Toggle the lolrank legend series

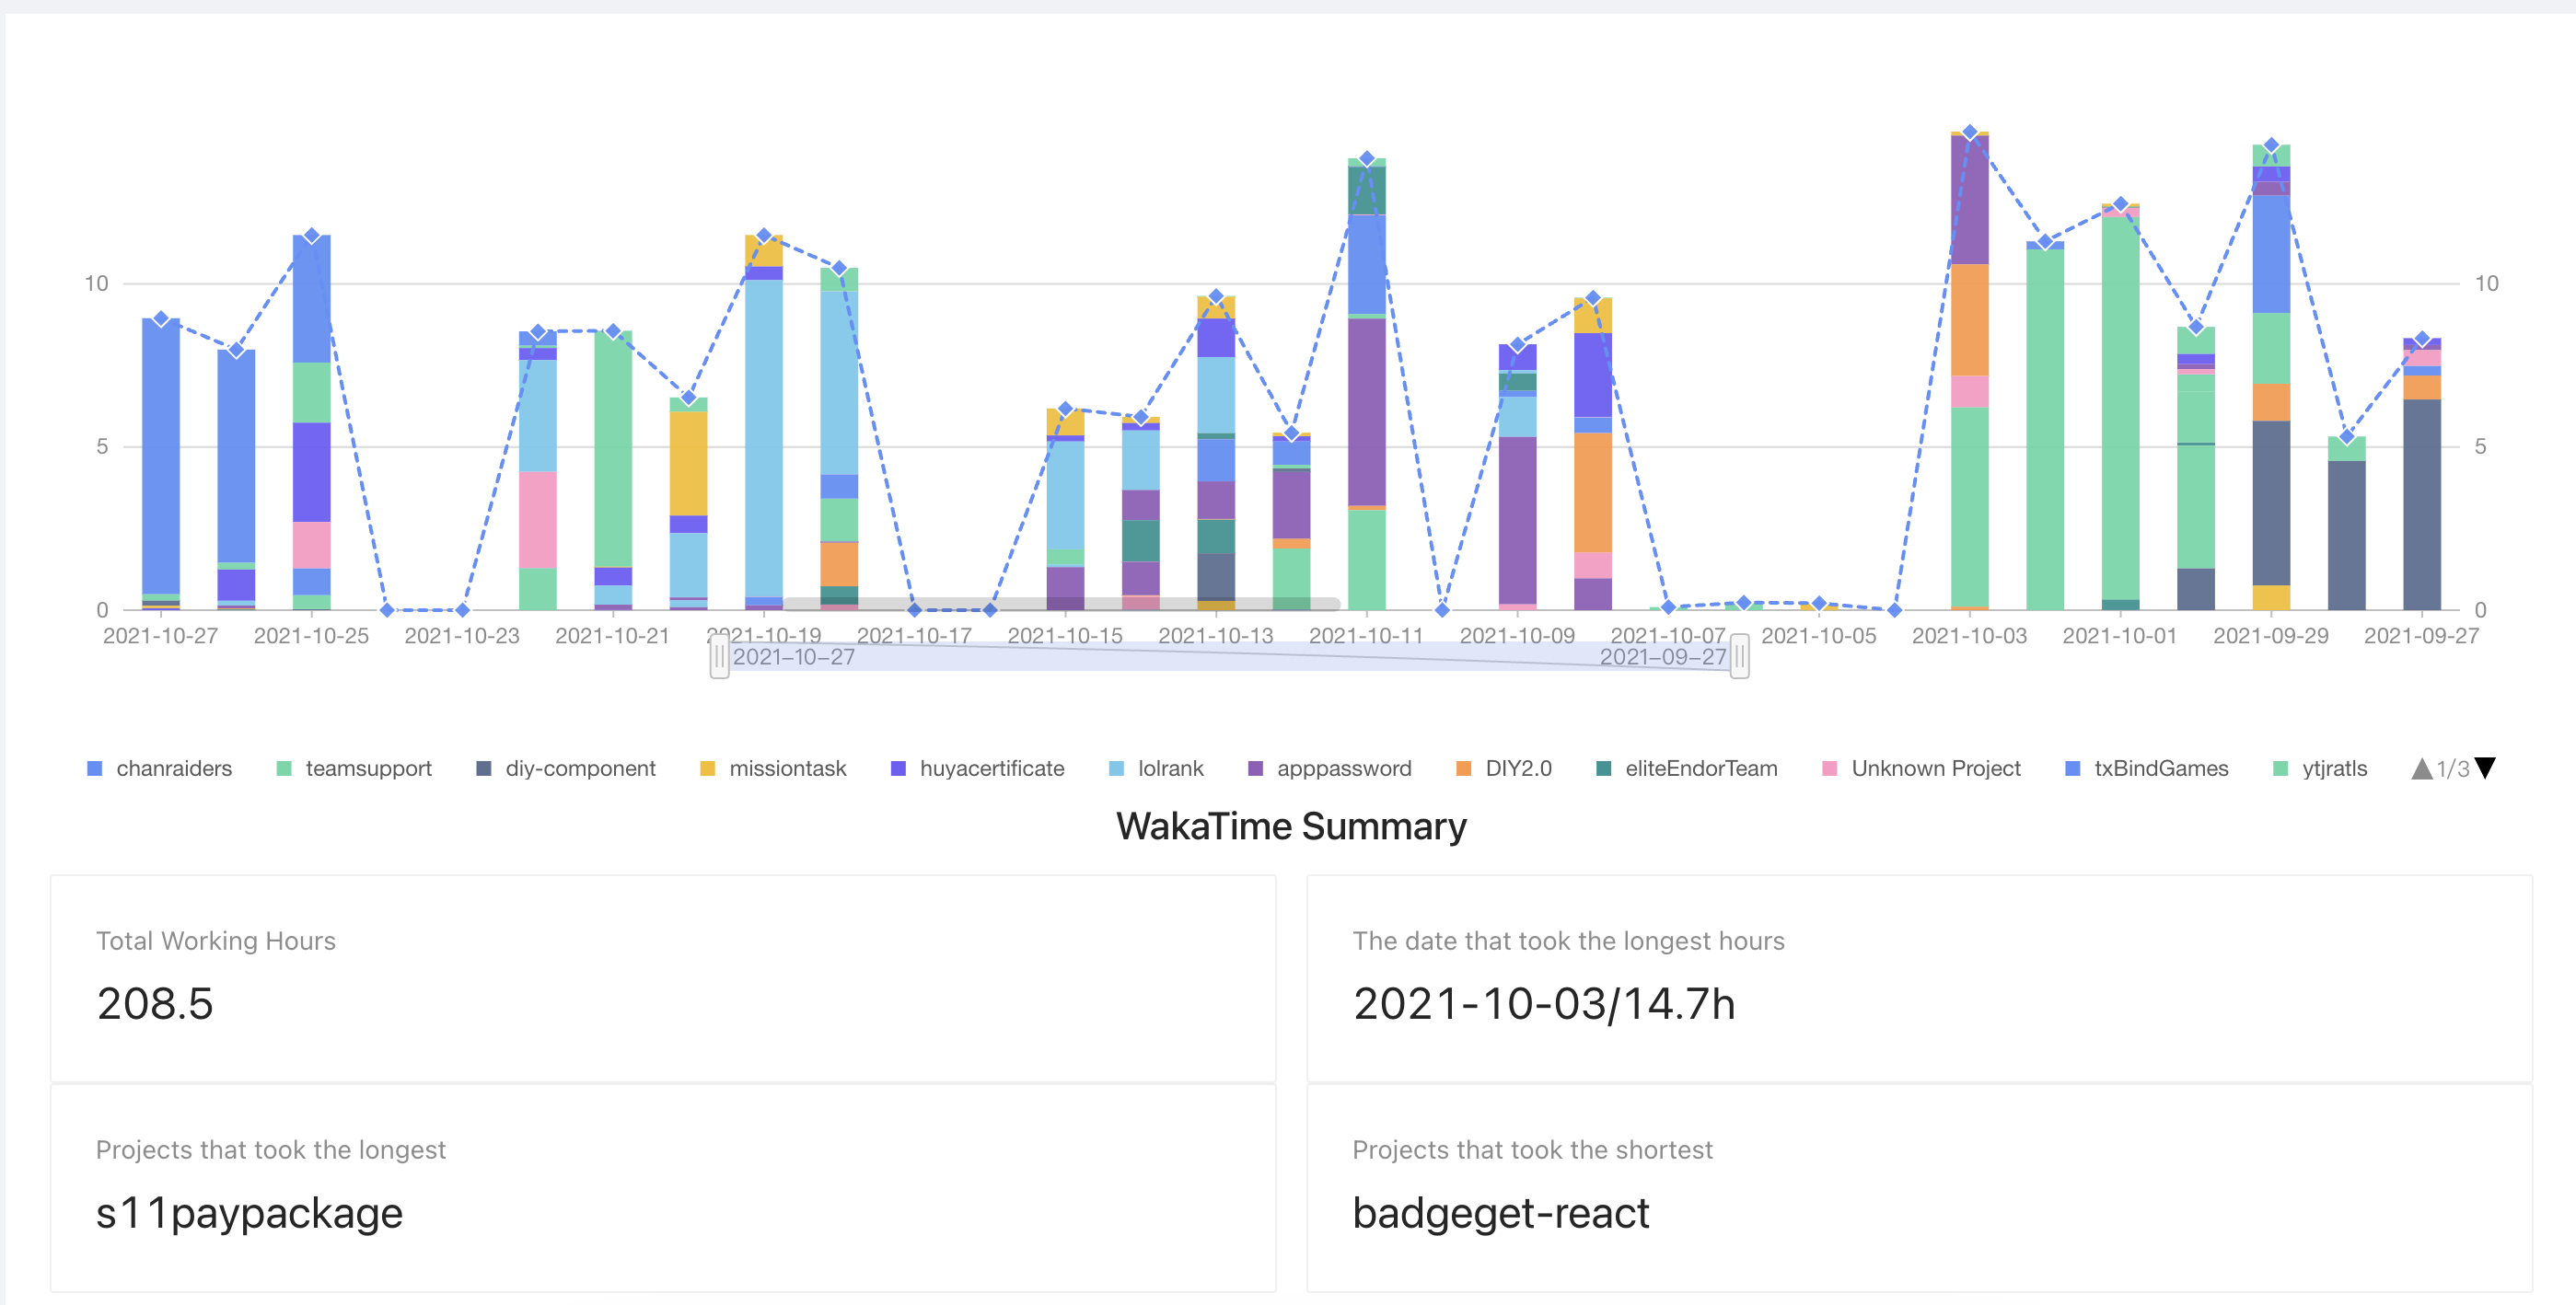1156,768
